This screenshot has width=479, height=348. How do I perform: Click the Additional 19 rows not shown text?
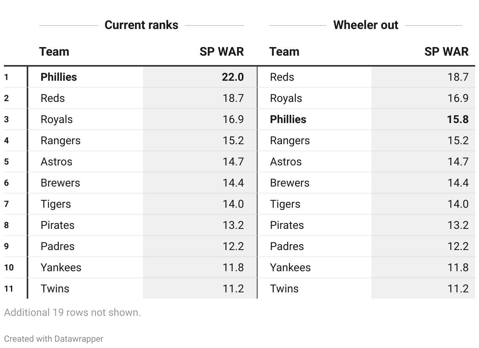[72, 312]
